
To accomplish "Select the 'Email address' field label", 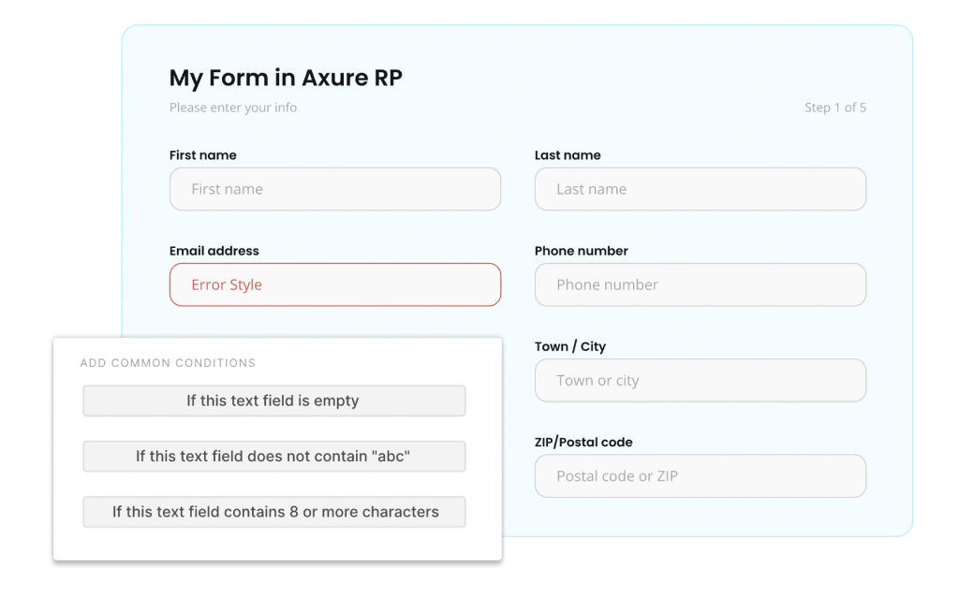I will click(x=214, y=251).
